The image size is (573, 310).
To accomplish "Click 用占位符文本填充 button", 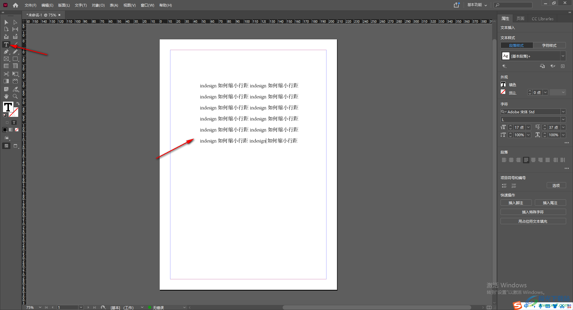I will (533, 221).
